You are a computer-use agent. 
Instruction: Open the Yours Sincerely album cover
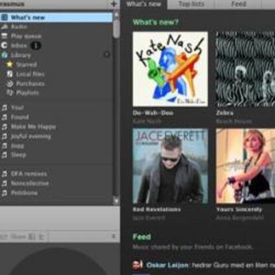245,166
